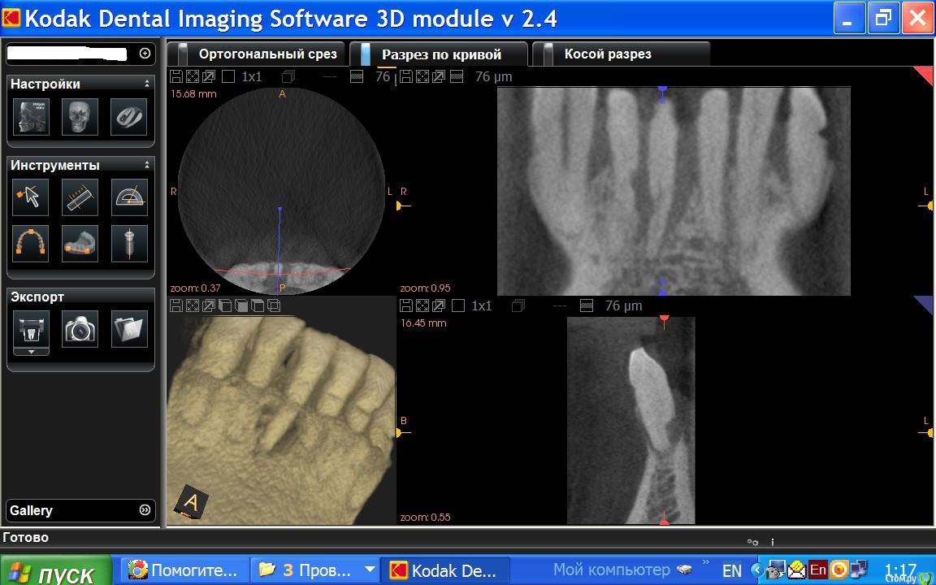936x585 pixels.
Task: Switch to the Ортогональный срез tab
Action: [266, 54]
